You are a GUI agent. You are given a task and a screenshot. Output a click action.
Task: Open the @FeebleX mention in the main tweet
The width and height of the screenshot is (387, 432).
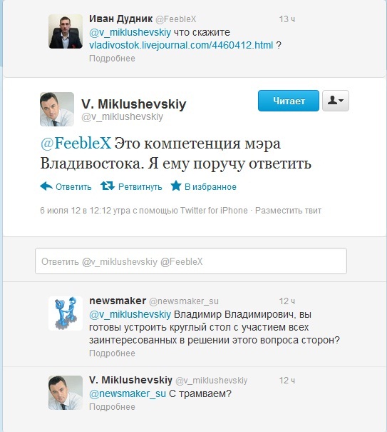pyautogui.click(x=76, y=144)
